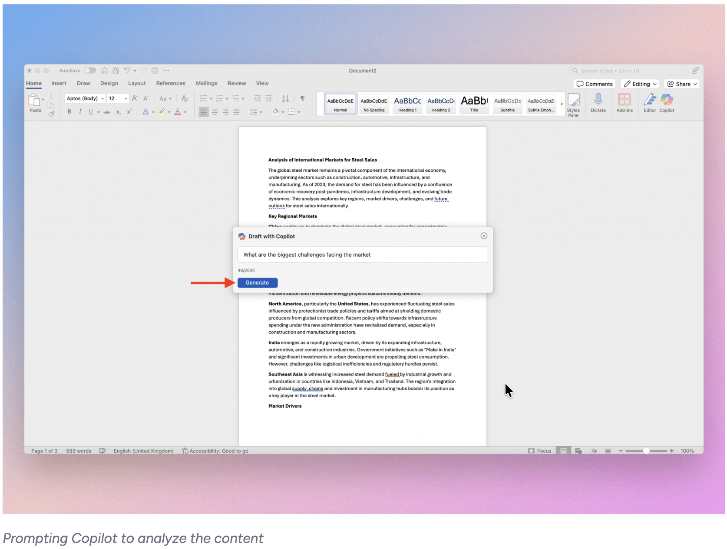Open the Editor pane
The width and height of the screenshot is (727, 549).
pos(650,103)
